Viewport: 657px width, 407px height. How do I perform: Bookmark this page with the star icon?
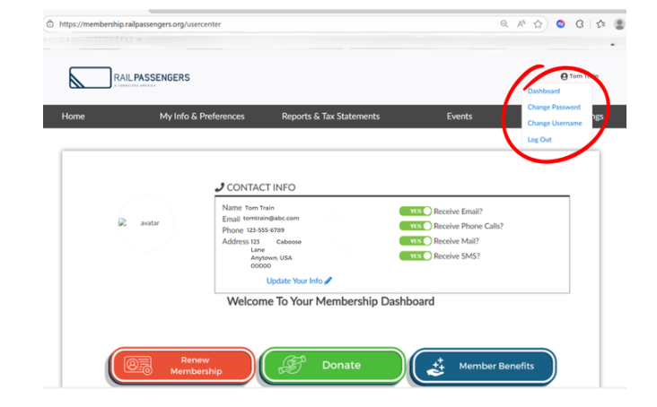click(538, 24)
